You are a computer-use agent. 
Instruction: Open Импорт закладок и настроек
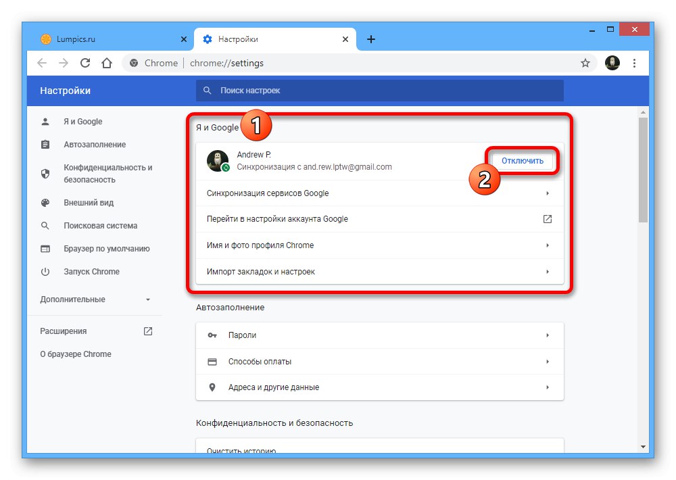(380, 272)
